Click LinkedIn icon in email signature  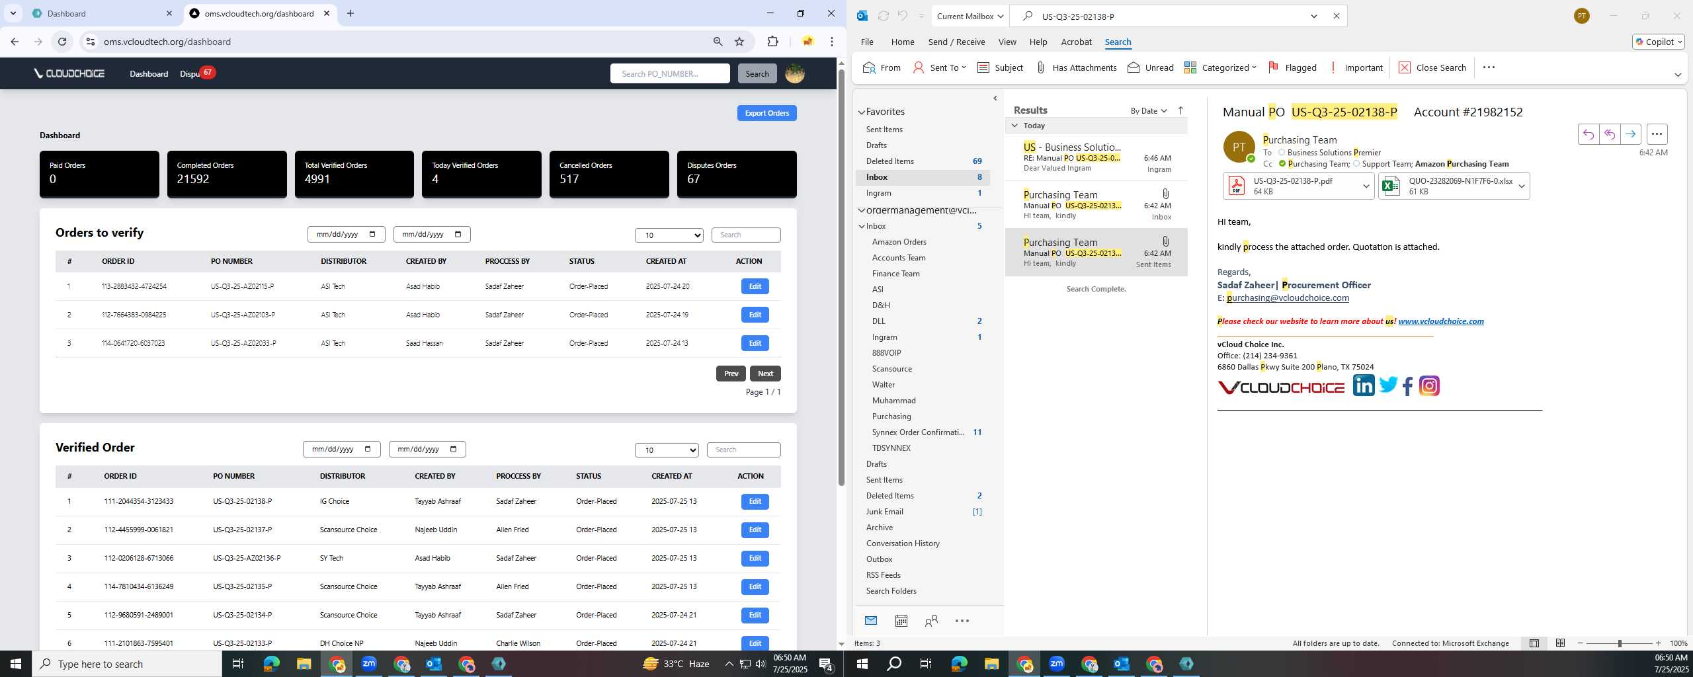(1363, 385)
